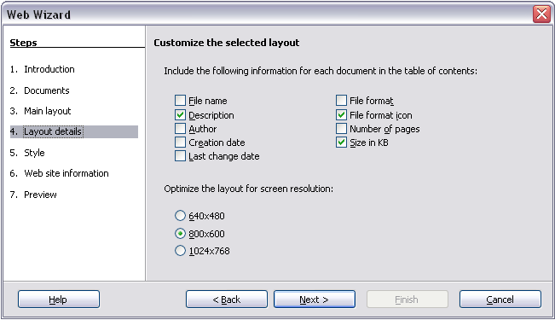Open the Web site information step
Image resolution: width=555 pixels, height=320 pixels.
(66, 173)
